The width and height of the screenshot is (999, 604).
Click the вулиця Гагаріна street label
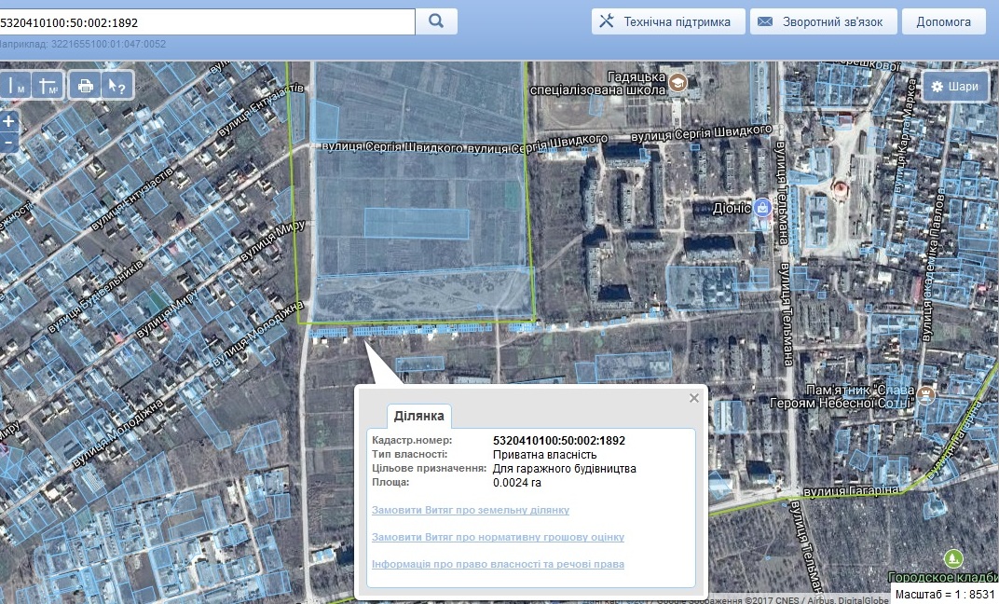[852, 490]
